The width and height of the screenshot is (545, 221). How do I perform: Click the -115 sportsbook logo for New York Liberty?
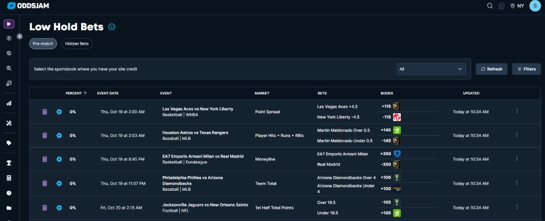pos(397,117)
